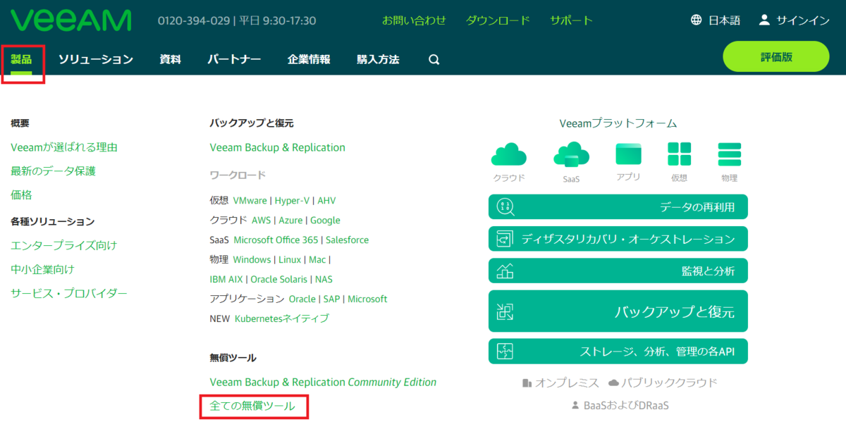The image size is (846, 422).
Task: Click the Salesforce link
Action: pos(347,240)
